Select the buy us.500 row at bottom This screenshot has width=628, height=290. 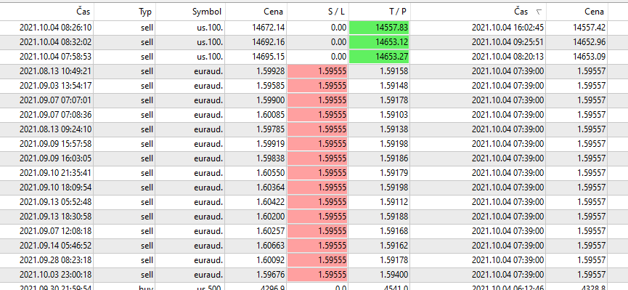click(x=314, y=286)
